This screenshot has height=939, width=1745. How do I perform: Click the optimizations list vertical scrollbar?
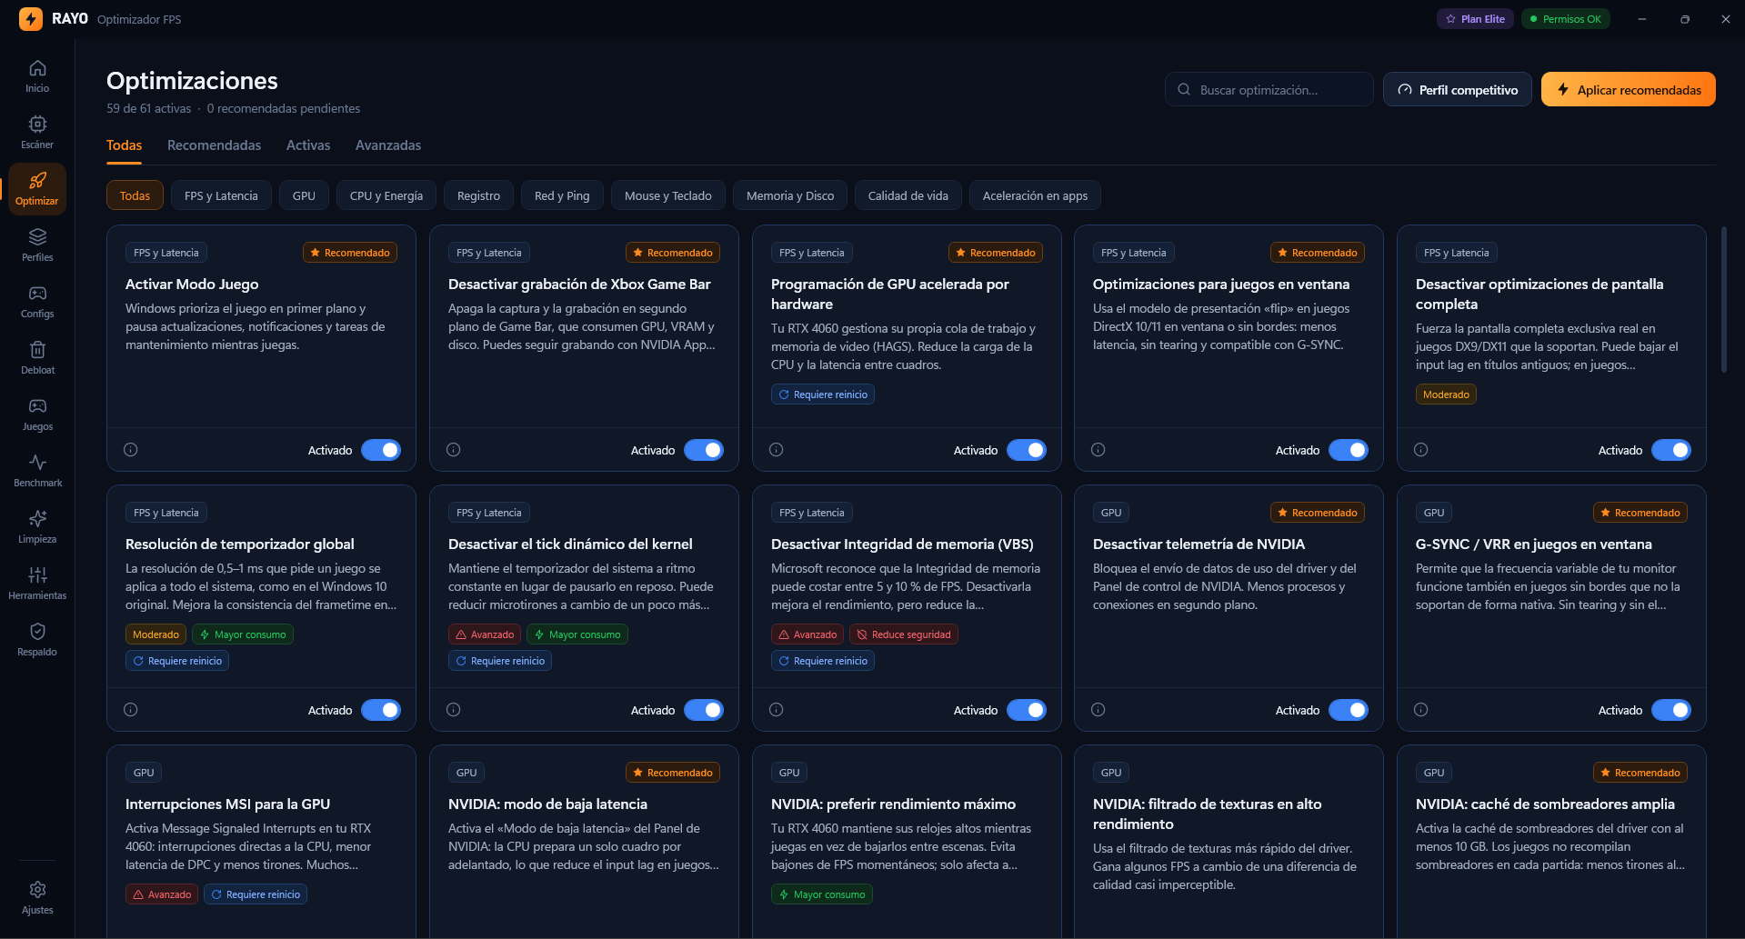click(1723, 300)
